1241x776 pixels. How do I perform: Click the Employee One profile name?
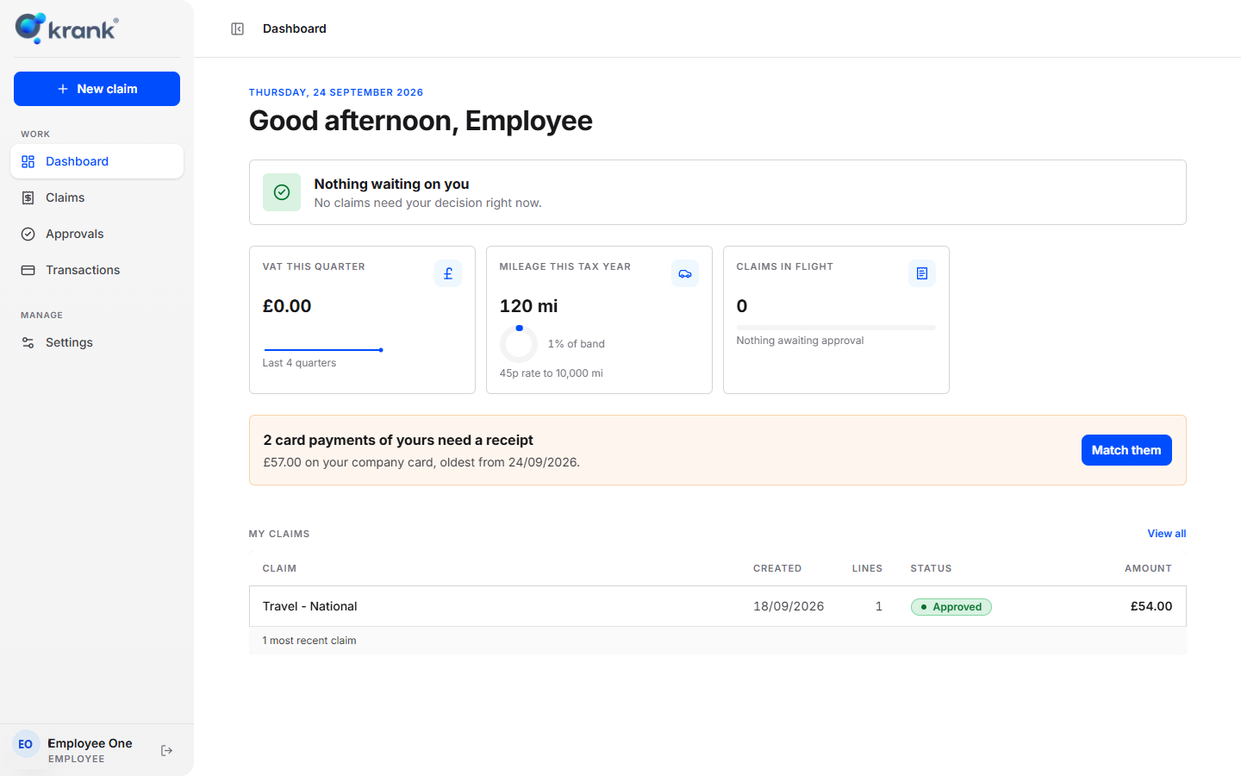click(90, 743)
